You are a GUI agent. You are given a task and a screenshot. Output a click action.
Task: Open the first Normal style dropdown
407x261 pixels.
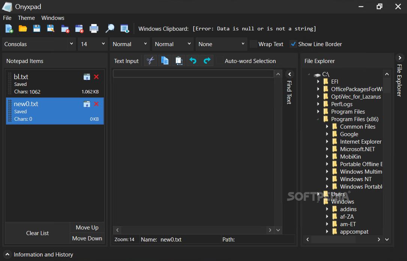click(130, 44)
